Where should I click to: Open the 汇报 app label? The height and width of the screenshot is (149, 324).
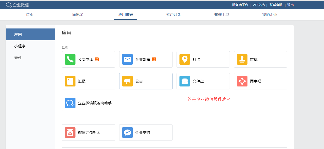coord(82,81)
